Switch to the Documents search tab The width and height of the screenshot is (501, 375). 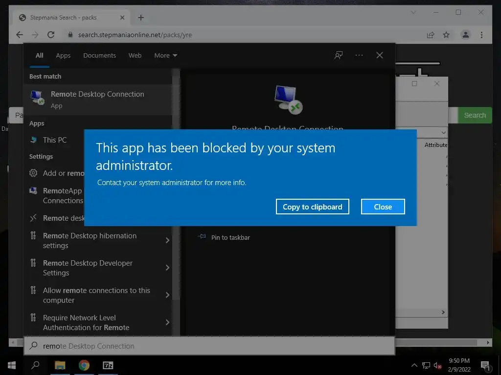[99, 56]
